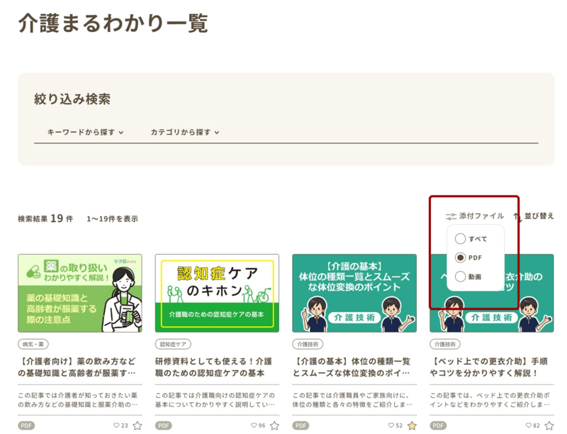Screen dimensions: 567x434
Task: Unfavorite the yellow-starred 体位変換 article
Action: coord(412,425)
